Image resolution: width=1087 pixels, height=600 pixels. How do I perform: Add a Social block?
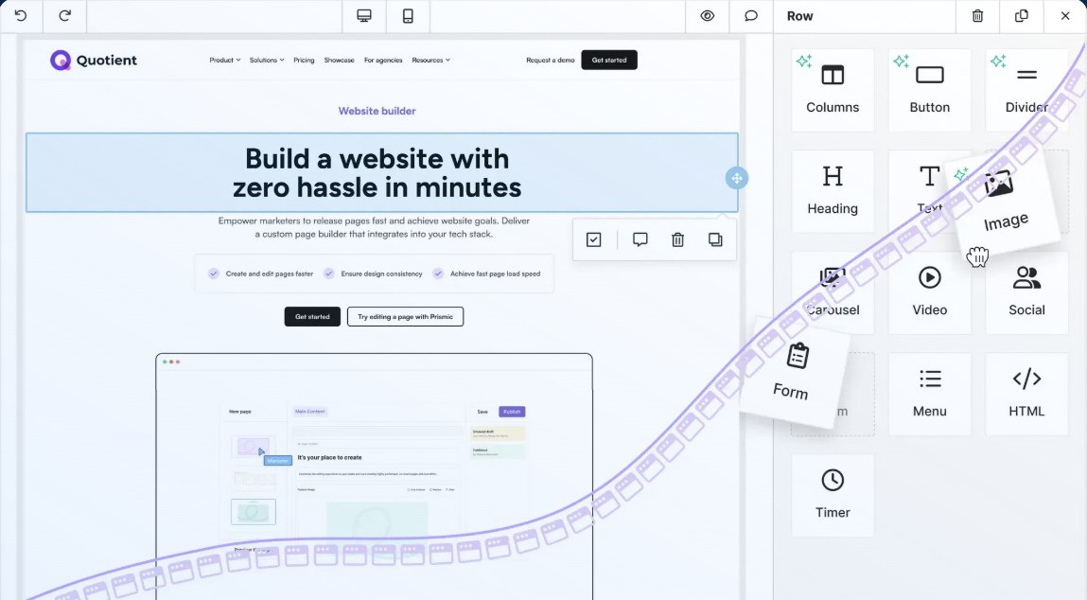1026,292
